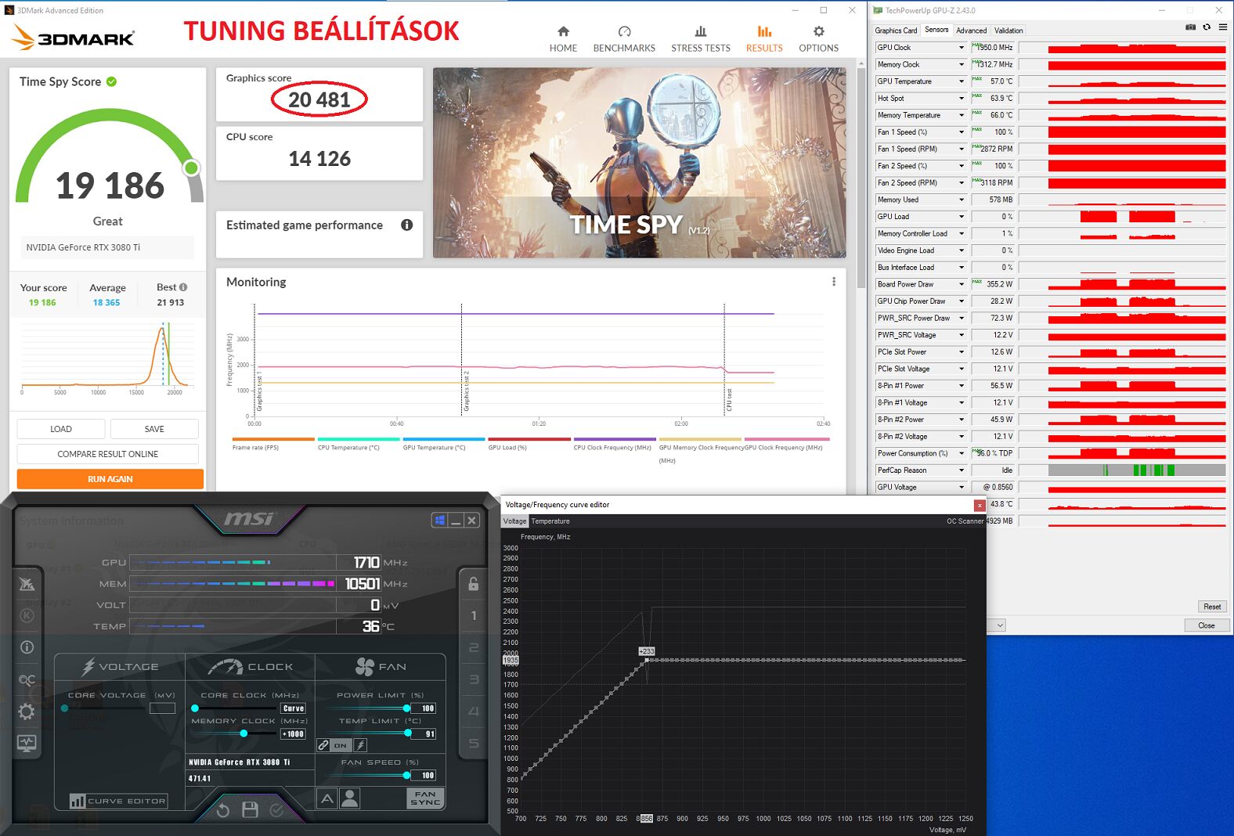Expand the Hot Spot sensor dropdown
The image size is (1234, 836).
coord(962,99)
